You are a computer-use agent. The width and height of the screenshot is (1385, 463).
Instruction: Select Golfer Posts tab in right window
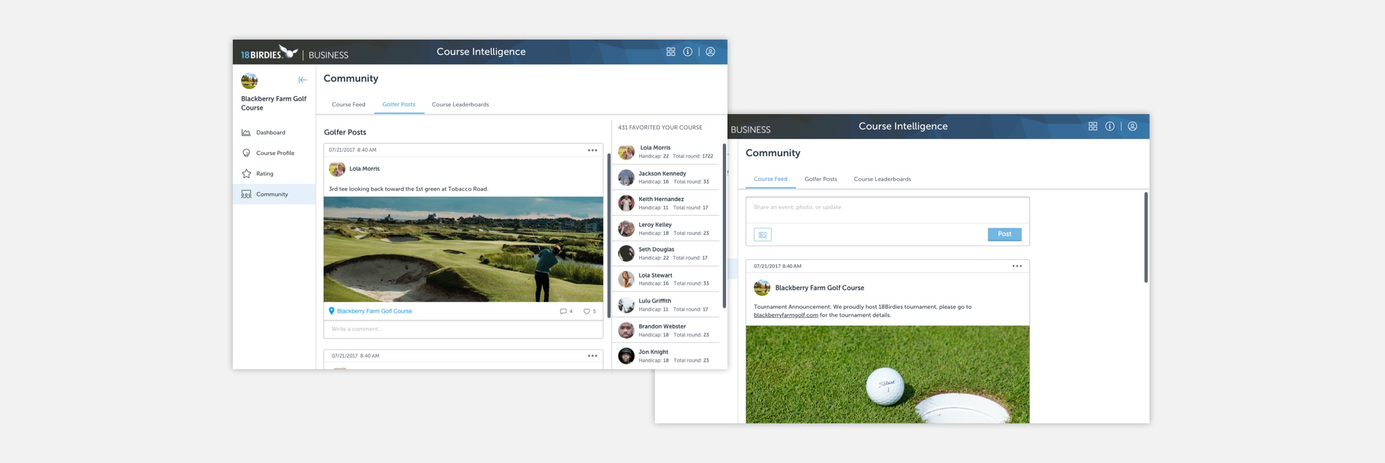point(820,179)
